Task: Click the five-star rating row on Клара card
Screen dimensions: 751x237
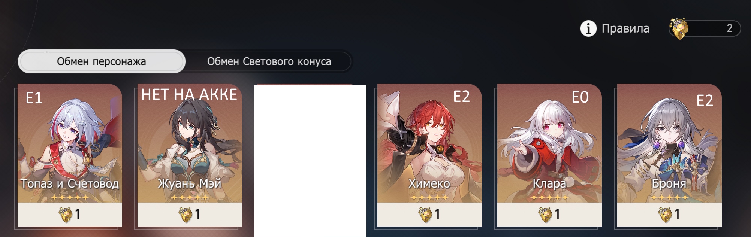Action: pyautogui.click(x=549, y=197)
